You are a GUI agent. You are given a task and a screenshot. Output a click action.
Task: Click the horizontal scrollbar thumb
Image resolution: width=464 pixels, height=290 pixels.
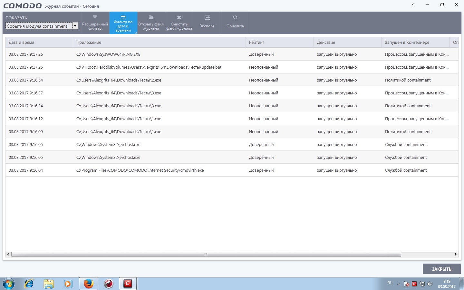tap(206, 254)
